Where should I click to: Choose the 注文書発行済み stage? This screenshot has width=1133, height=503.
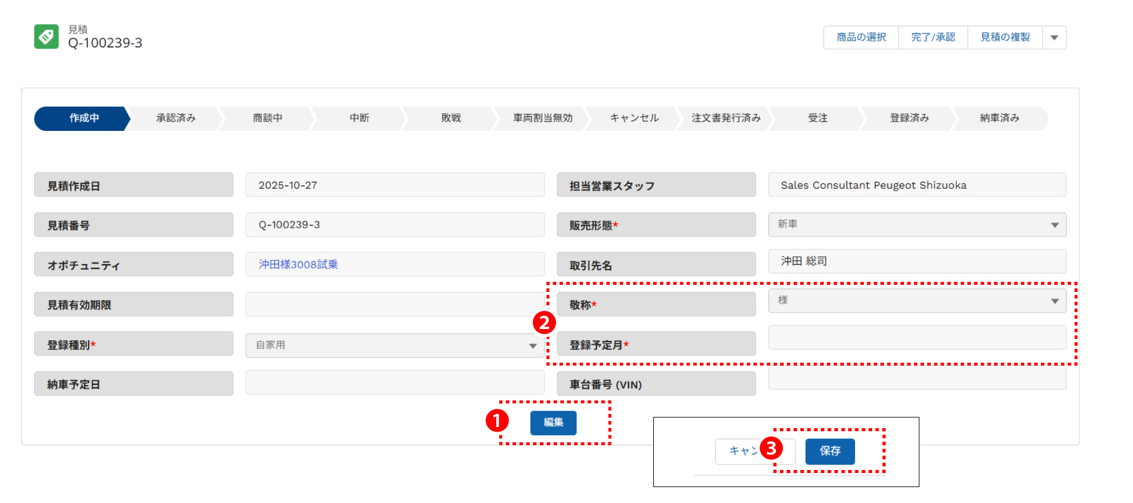pyautogui.click(x=726, y=119)
